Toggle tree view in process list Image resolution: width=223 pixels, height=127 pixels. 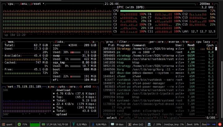click(186, 41)
